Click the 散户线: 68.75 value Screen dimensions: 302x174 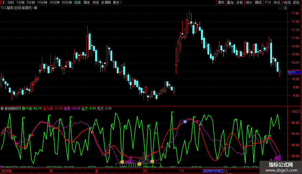point(32,108)
